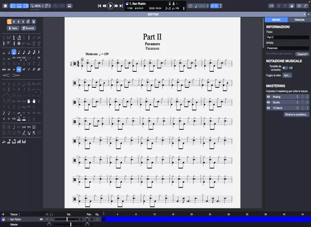Apply mf dynamic
The image size is (311, 227).
point(24,70)
